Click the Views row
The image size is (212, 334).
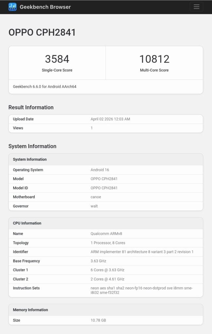(x=106, y=128)
